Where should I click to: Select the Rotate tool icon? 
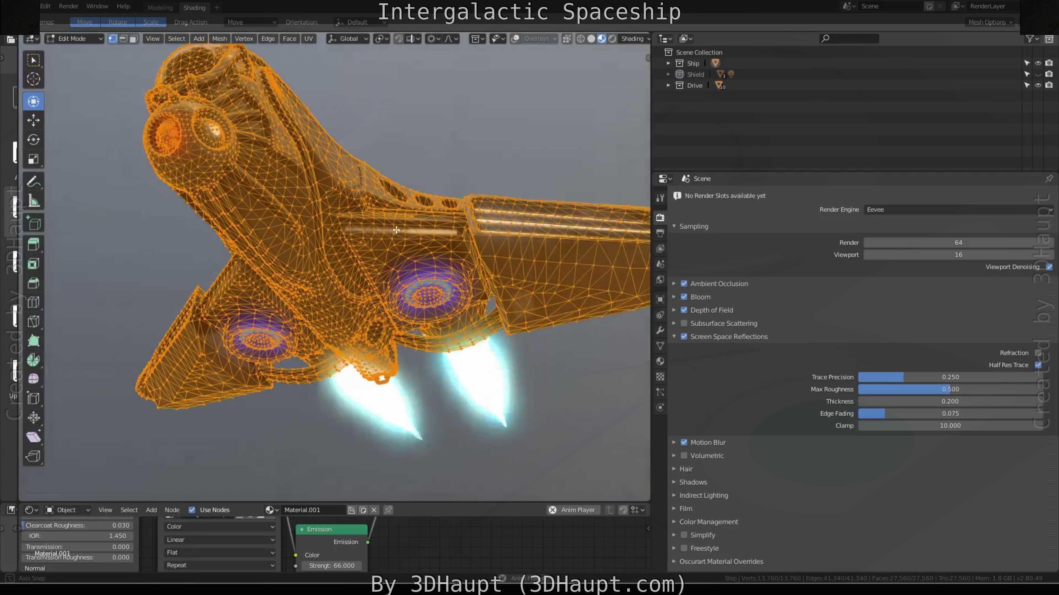[x=33, y=140]
